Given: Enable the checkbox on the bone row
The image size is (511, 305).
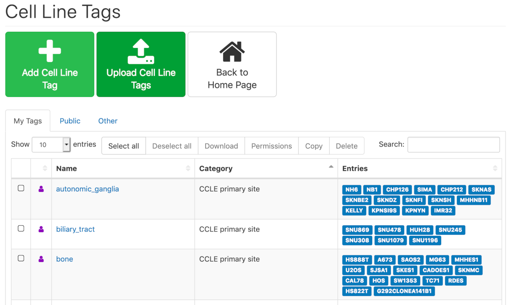Looking at the screenshot, I should point(21,259).
